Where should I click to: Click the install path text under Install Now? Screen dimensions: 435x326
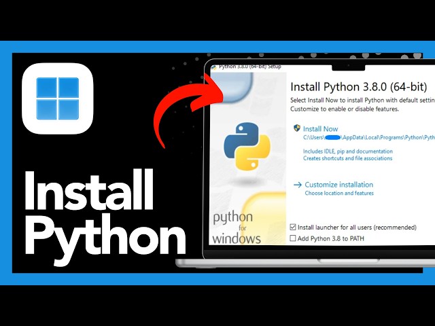(x=368, y=137)
